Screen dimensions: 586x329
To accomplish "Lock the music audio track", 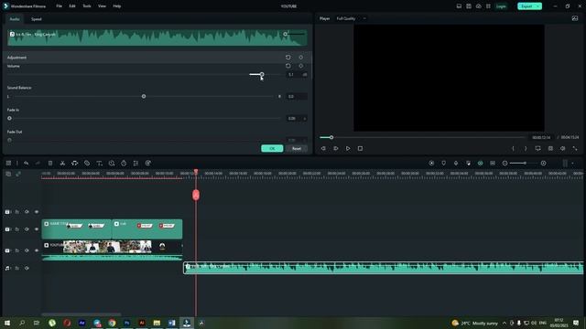I will [17, 268].
